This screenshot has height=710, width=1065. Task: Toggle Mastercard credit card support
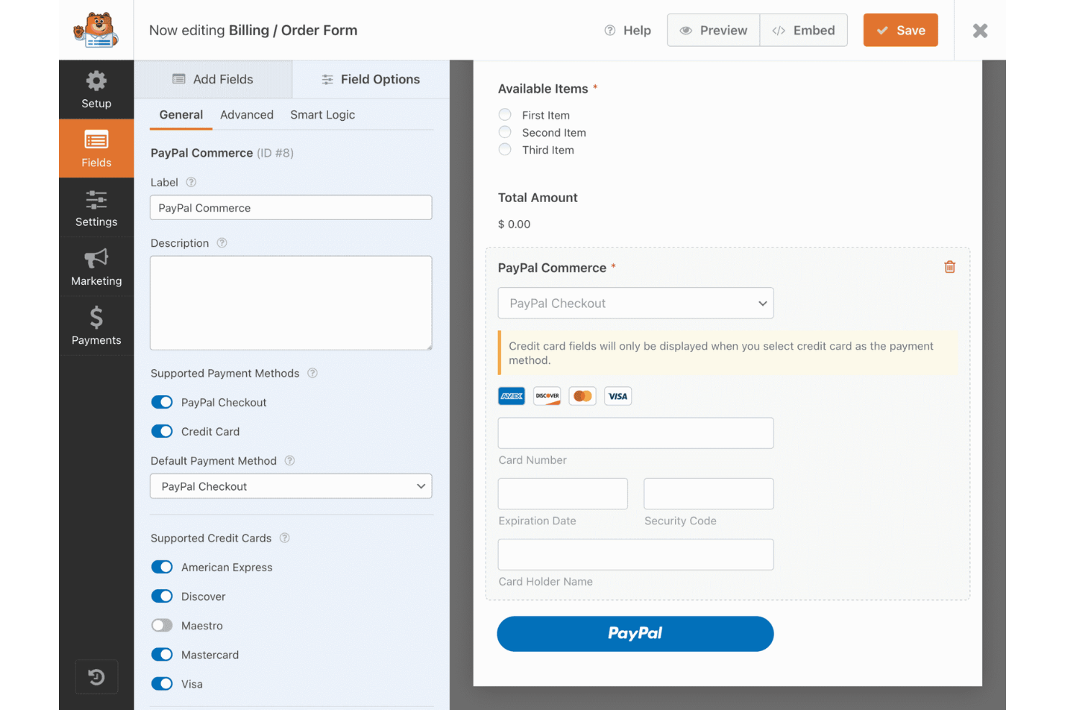point(162,655)
